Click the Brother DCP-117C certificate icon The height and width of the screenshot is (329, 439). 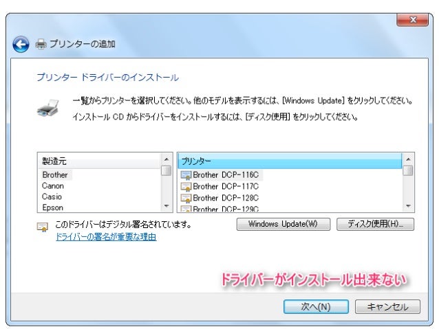186,187
